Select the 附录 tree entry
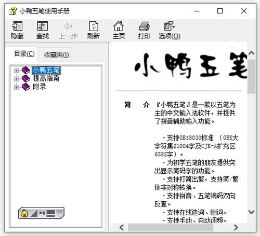This screenshot has height=236, width=260. [x=40, y=87]
